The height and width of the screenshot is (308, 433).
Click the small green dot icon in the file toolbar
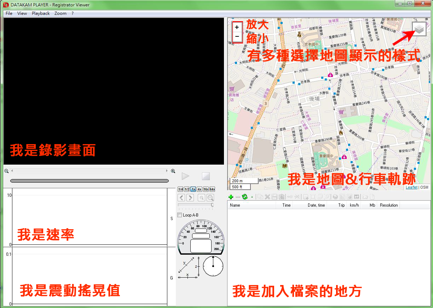coord(252,197)
